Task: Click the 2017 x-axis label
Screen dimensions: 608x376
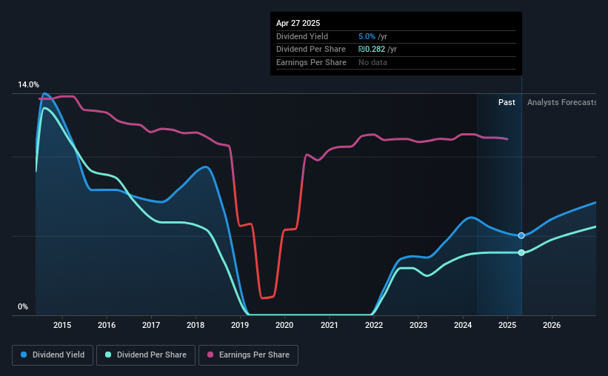Action: click(x=151, y=325)
